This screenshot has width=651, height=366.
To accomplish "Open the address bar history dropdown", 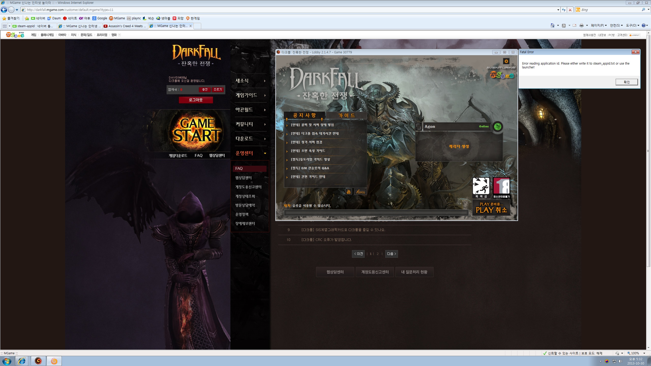I will coord(558,10).
